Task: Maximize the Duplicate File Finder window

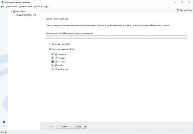Action: click(x=182, y=2)
